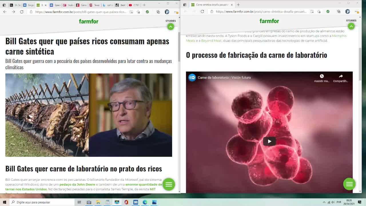
Task: Open the enorme quantidade de terras link
Action: [x=144, y=185]
